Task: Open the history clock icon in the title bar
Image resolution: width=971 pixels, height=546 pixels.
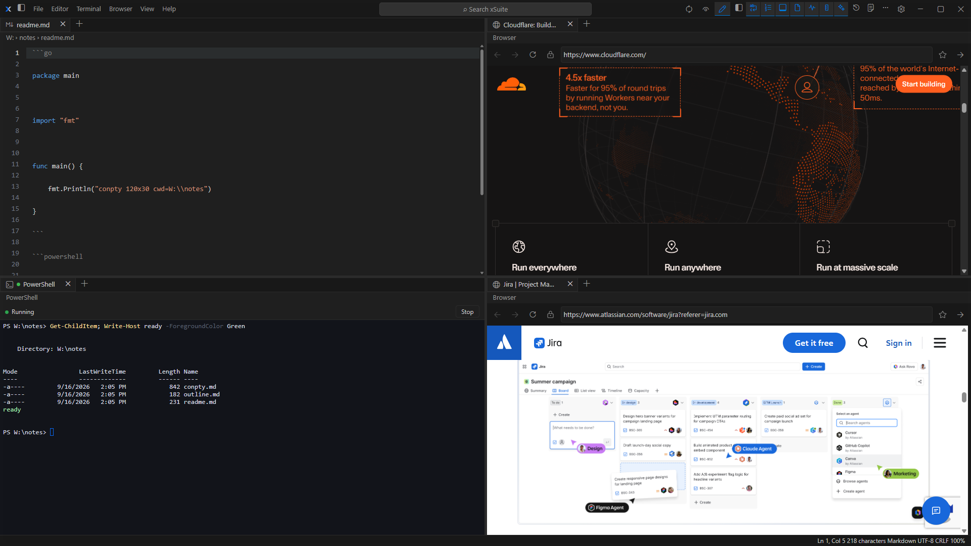Action: click(x=856, y=8)
